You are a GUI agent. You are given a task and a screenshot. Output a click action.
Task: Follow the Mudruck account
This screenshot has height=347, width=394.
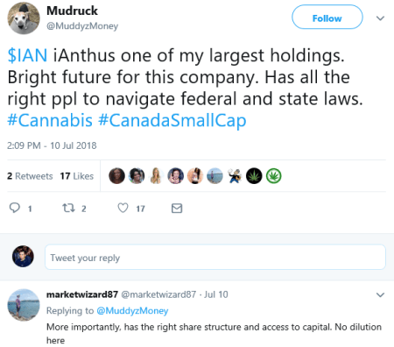(327, 18)
